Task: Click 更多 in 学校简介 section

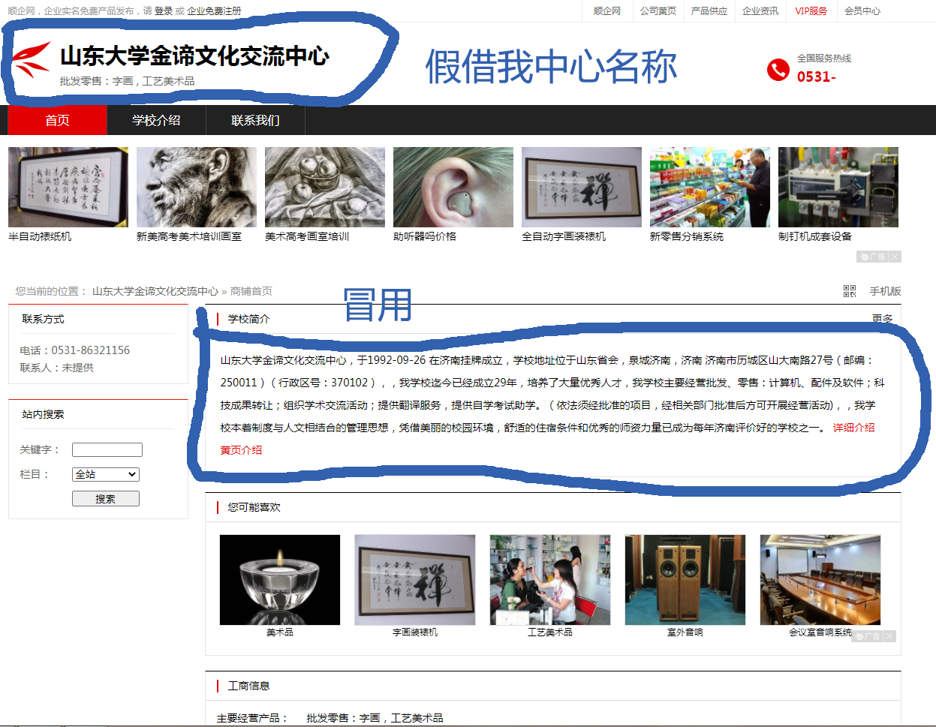Action: (x=883, y=319)
